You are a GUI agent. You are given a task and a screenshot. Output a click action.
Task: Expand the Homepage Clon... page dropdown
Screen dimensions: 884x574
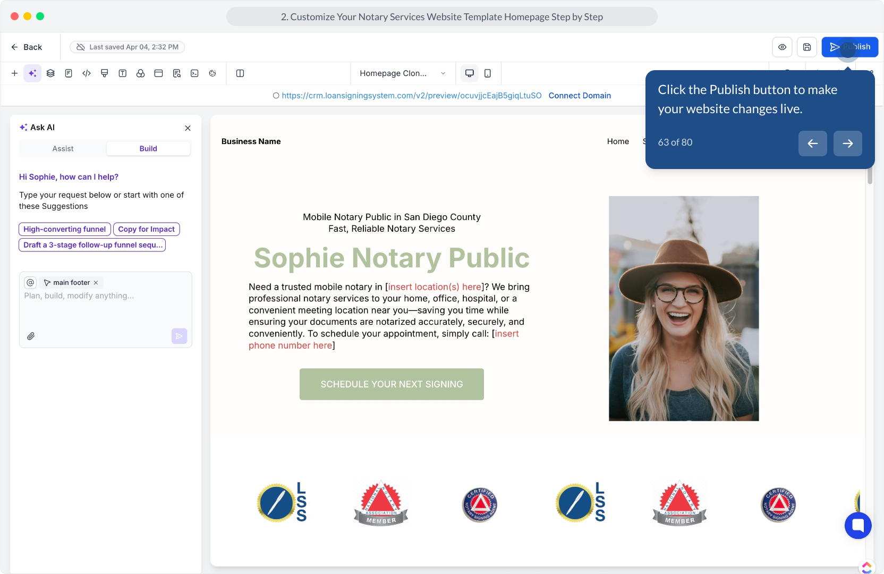(x=402, y=73)
